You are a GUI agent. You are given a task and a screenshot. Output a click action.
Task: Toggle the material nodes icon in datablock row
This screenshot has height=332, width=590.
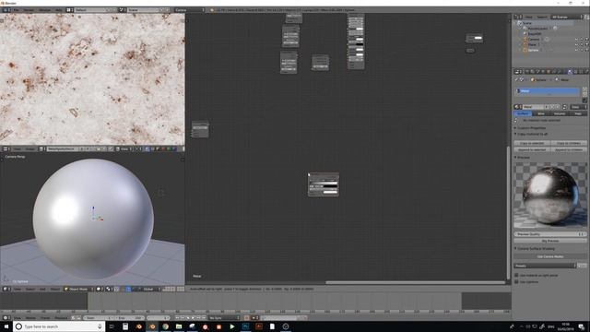[x=564, y=107]
